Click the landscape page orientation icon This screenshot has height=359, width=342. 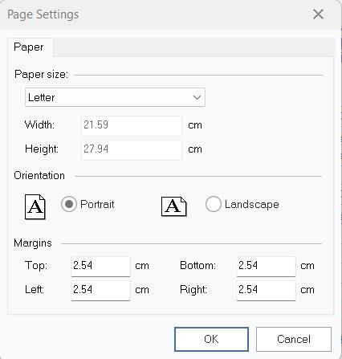point(174,206)
